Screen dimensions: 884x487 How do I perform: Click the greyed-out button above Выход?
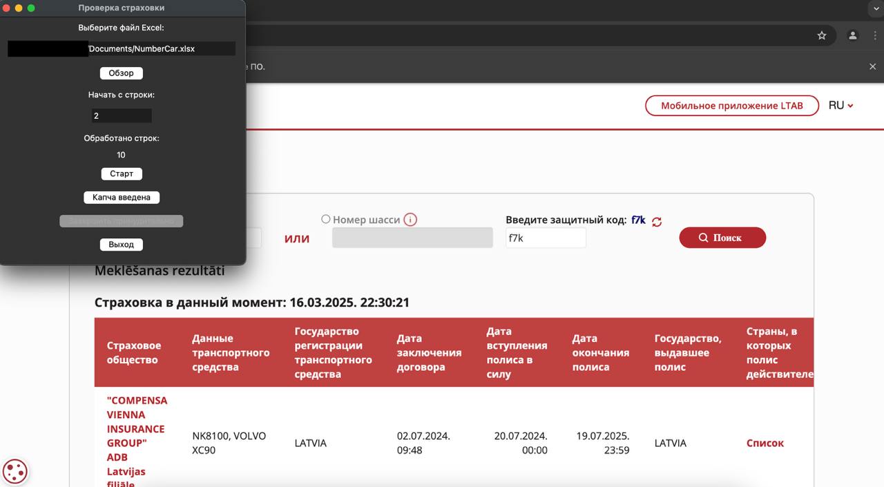point(122,221)
